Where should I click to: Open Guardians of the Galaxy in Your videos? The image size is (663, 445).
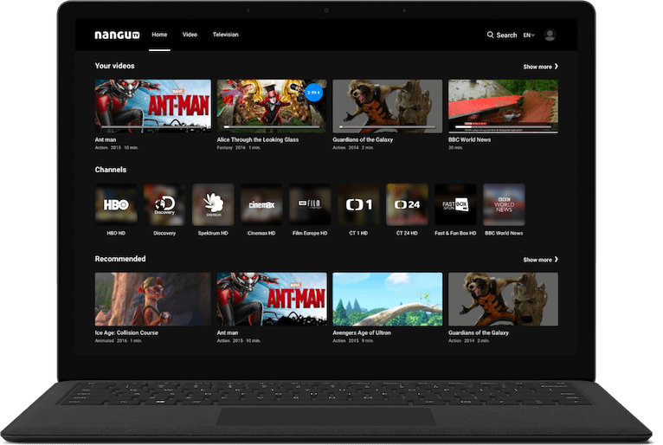(387, 106)
